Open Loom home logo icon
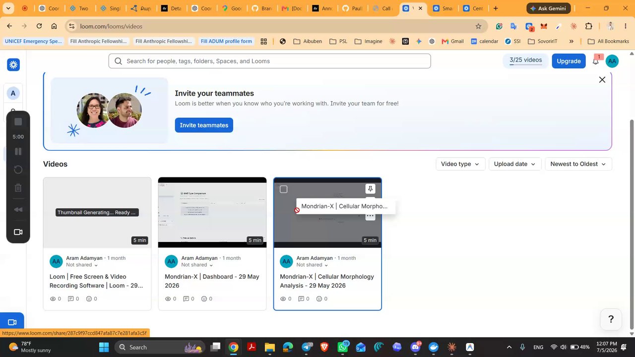This screenshot has height=357, width=635. click(x=13, y=64)
